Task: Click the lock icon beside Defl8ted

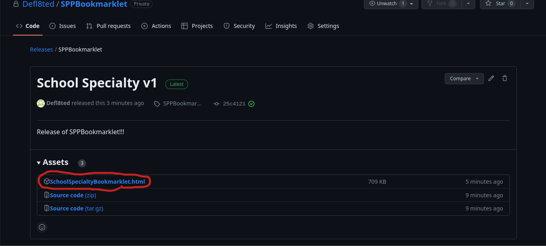Action: pos(16,4)
